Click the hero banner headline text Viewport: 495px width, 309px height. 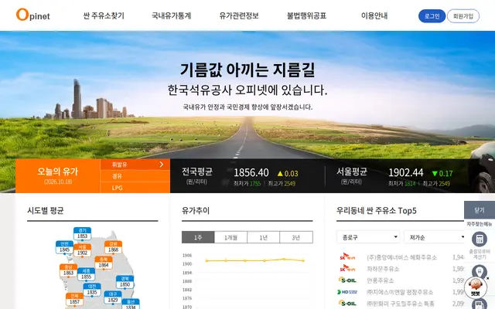(x=247, y=70)
